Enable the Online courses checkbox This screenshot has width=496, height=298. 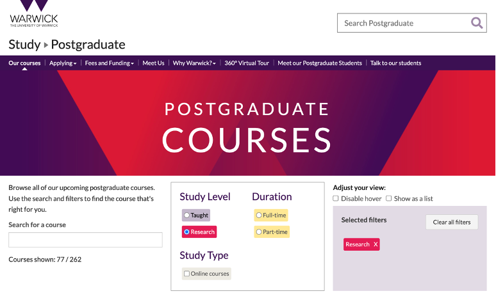tap(186, 274)
